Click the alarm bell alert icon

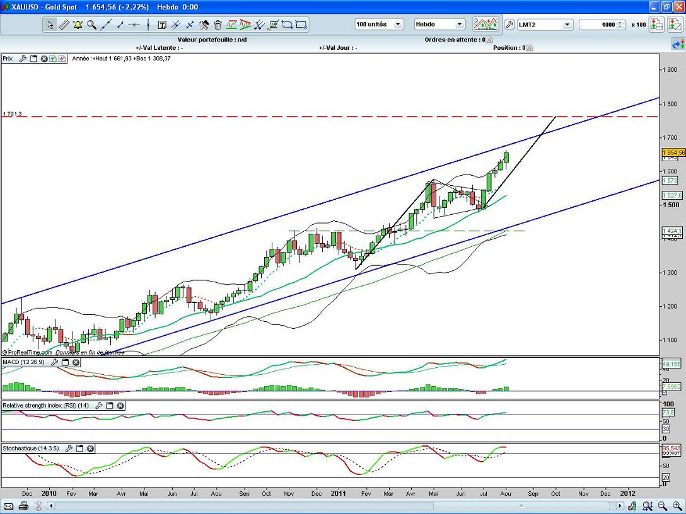78,25
